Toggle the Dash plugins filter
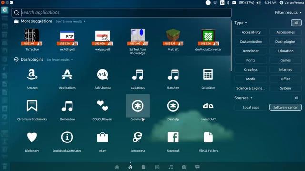Viewport: 305px width, 171px height. (x=285, y=41)
